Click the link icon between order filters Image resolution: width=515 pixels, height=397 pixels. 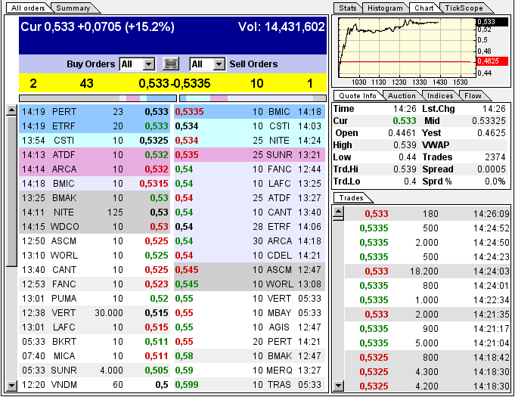click(171, 64)
